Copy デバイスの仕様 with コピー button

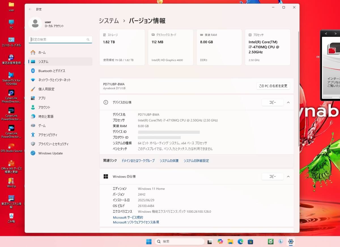click(273, 103)
